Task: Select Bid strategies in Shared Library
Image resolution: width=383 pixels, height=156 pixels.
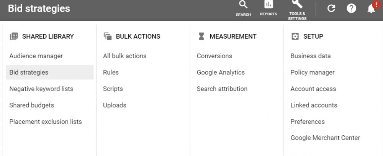Action: pyautogui.click(x=29, y=72)
